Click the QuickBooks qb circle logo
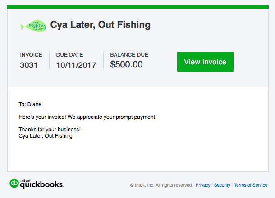The image size is (275, 198). tap(14, 183)
